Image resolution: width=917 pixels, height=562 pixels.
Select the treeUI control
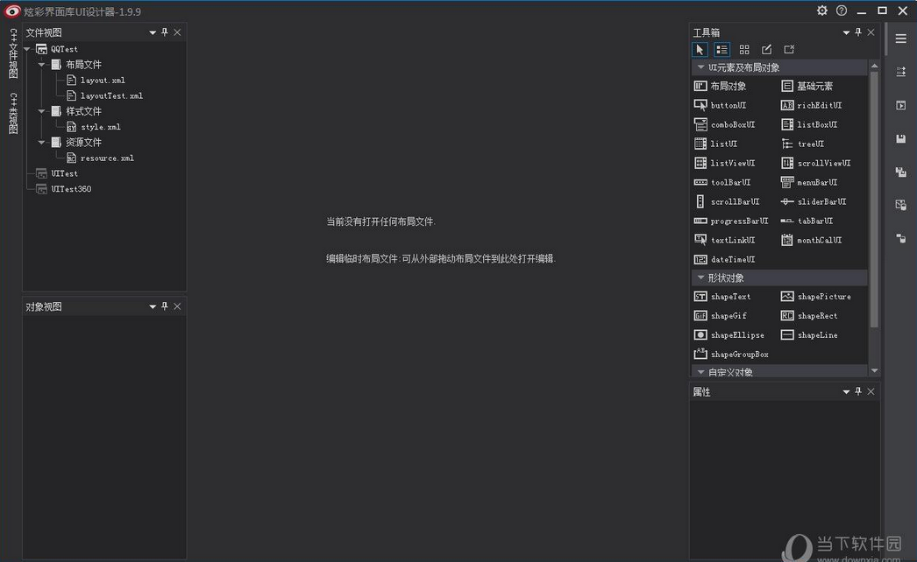click(803, 144)
